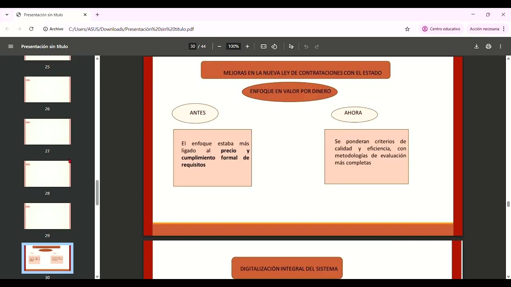Go forward in browser history
This screenshot has height=287, width=511.
point(19,29)
